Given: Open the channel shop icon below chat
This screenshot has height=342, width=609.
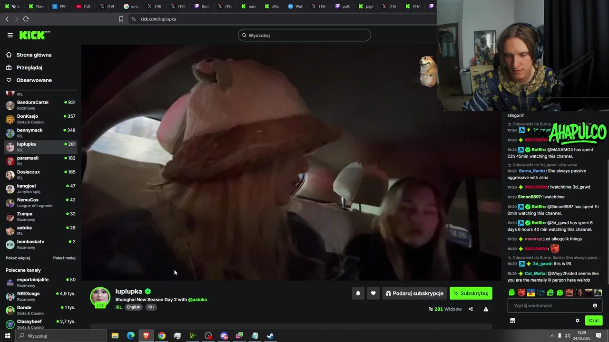Looking at the screenshot, I should click(x=512, y=321).
